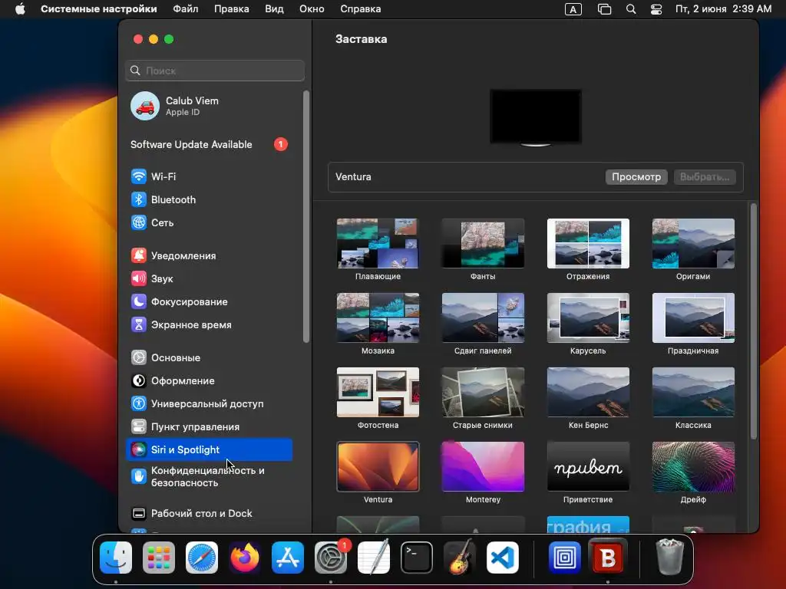Open Конфиденциальность и безопасность settings
This screenshot has width=786, height=589.
pyautogui.click(x=209, y=476)
